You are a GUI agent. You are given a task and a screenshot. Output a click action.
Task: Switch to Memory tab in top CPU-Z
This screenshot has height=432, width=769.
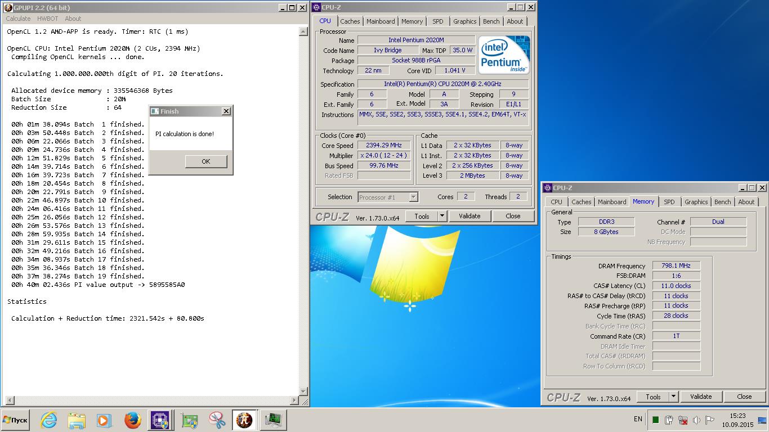tap(412, 21)
